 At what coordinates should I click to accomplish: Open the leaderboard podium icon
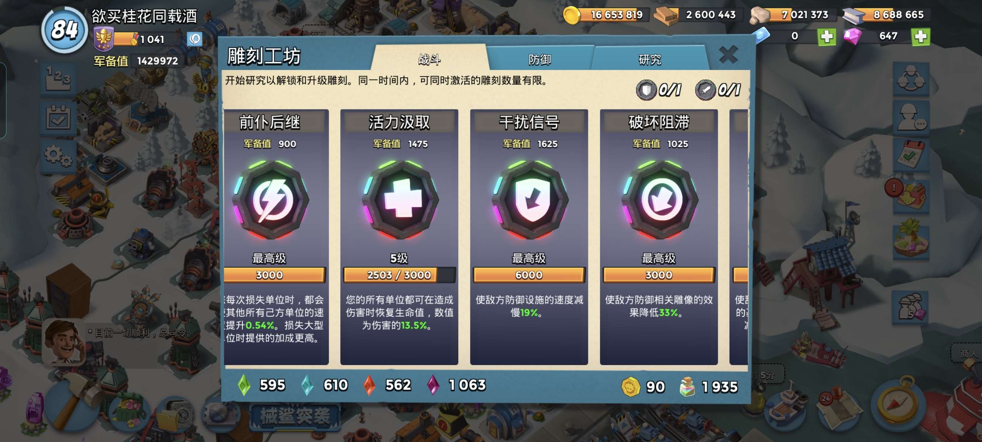58,78
